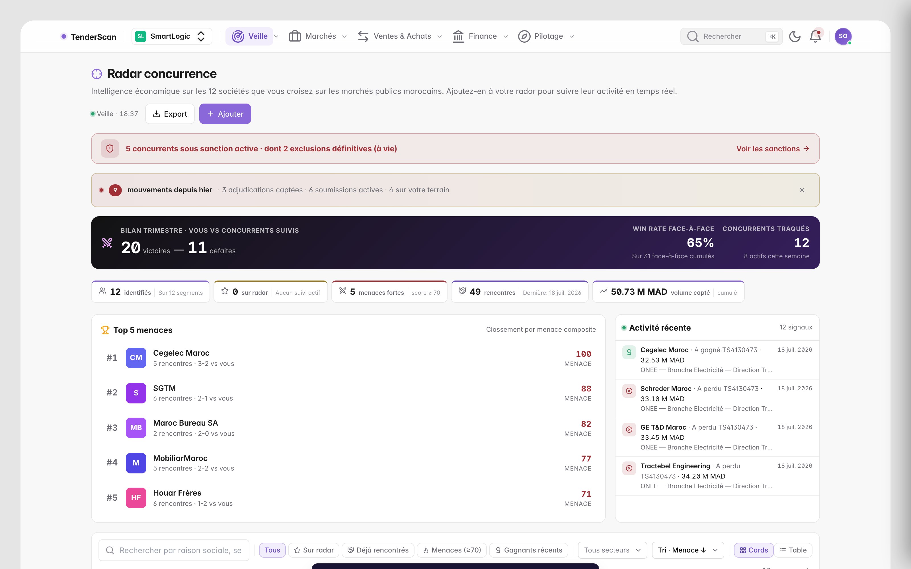This screenshot has width=911, height=569.
Task: Select the Tous filter chip
Action: tap(272, 550)
